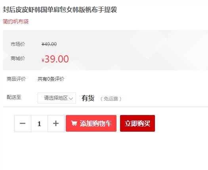Decrease quantity with the minus button
Viewport: 208px width, 170px height.
click(x=23, y=123)
